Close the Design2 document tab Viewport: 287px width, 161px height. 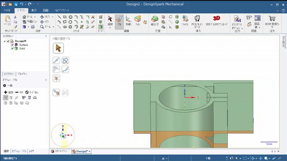point(90,151)
